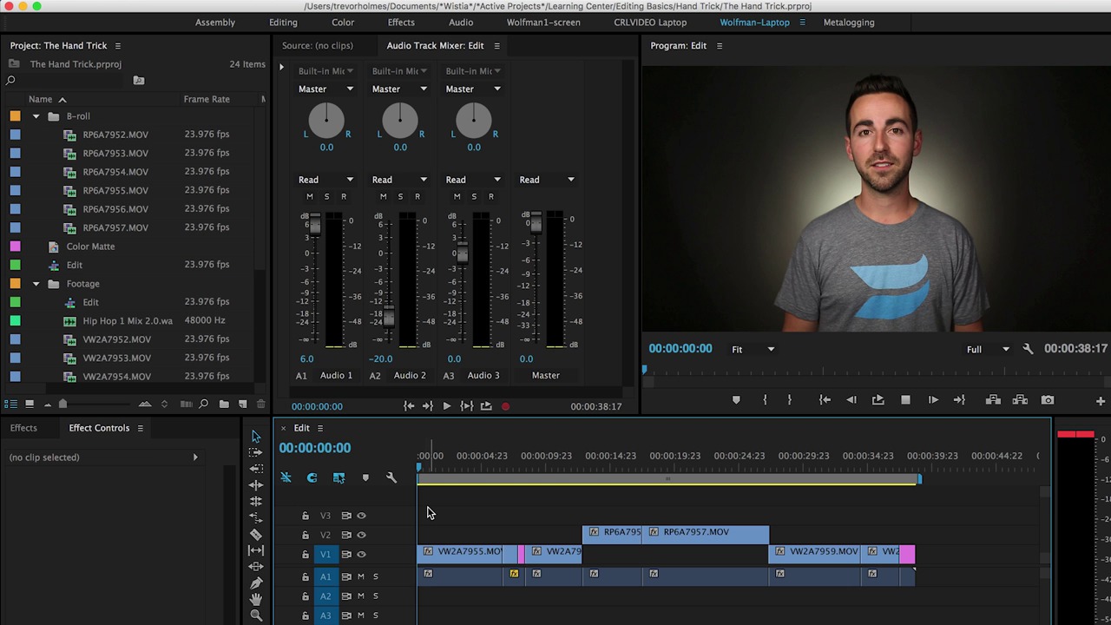Open Editing workspace
The height and width of the screenshot is (625, 1111).
pos(283,23)
